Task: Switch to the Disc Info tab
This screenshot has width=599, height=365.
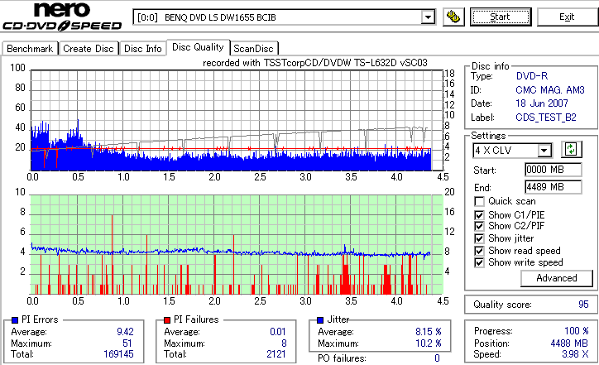Action: click(143, 49)
